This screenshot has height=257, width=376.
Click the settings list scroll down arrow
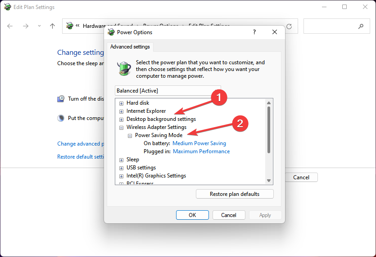point(269,181)
